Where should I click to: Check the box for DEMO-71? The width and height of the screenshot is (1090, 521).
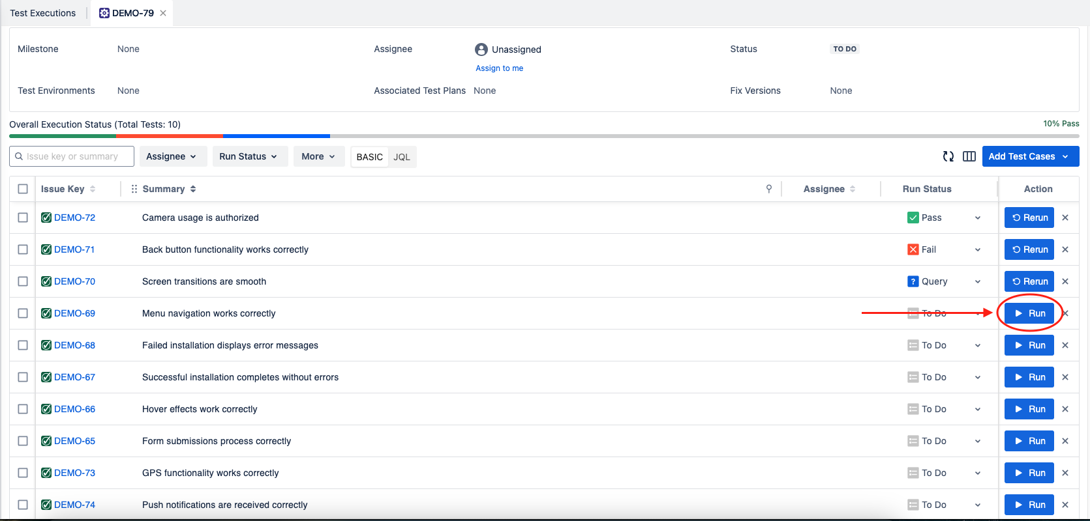pos(23,249)
